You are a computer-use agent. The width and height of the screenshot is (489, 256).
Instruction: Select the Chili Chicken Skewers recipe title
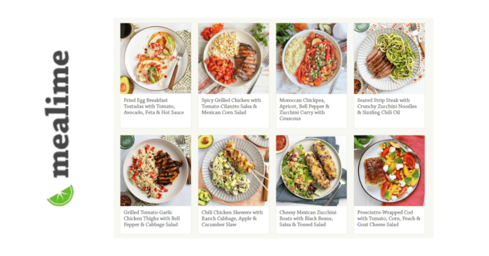(x=232, y=218)
